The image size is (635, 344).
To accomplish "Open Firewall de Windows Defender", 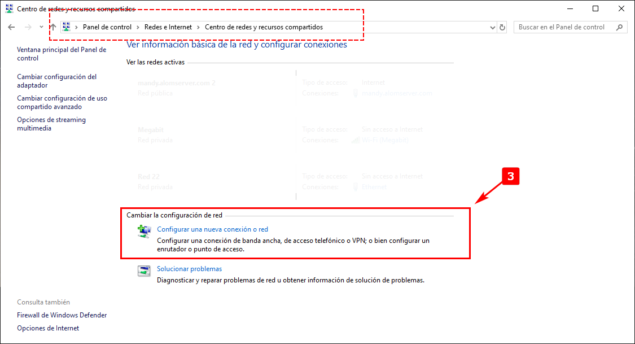I will (x=62, y=315).
